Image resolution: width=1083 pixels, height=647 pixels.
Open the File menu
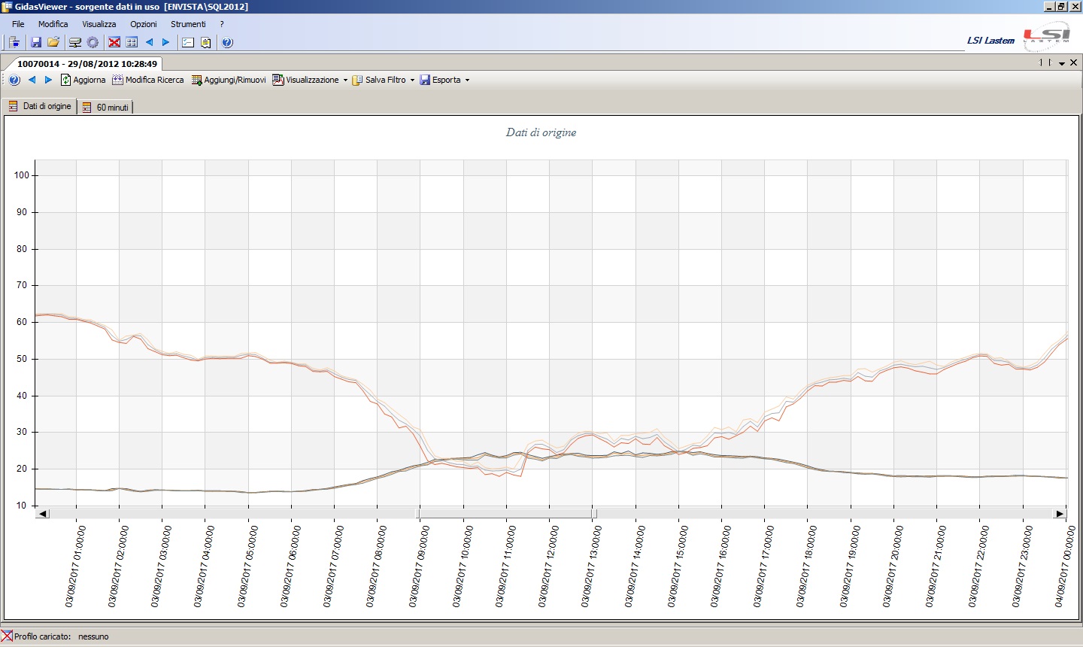tap(18, 24)
